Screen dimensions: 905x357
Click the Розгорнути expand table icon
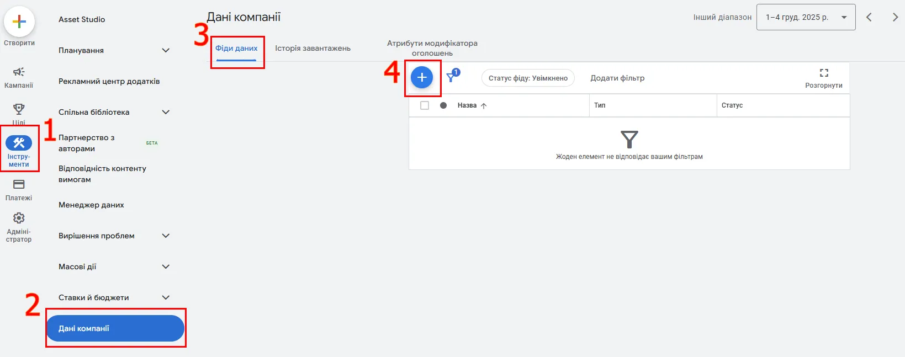pyautogui.click(x=823, y=73)
